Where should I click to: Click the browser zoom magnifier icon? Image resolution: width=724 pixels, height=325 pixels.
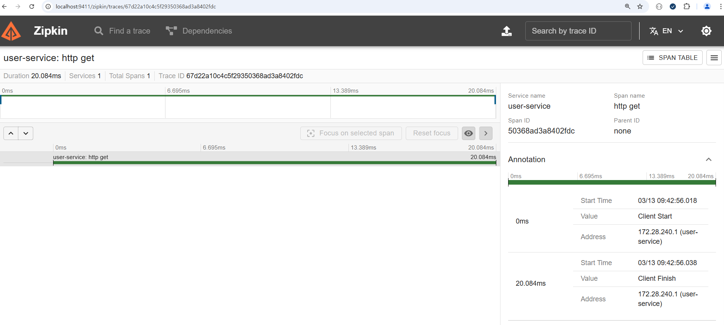(627, 6)
